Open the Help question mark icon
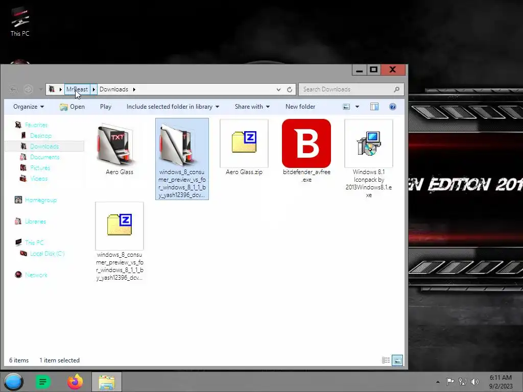Viewport: 523px width, 392px height. coord(393,107)
